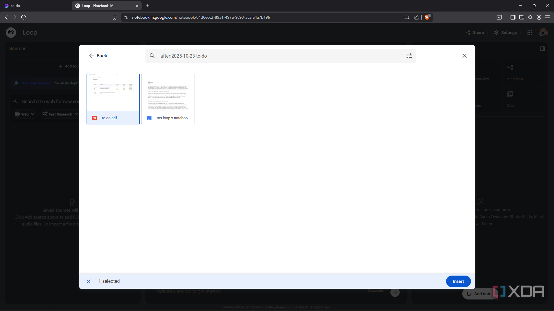Click the search field with after:2025-10-23 to-do

pos(280,56)
